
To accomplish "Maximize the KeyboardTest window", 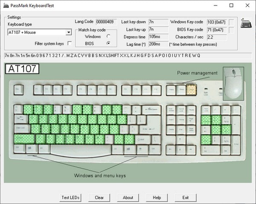I will coord(231,6).
